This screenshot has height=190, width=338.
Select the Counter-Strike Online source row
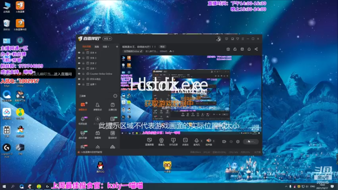pyautogui.click(x=98, y=73)
